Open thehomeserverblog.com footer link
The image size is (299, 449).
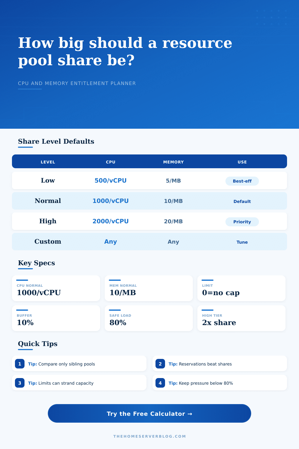pyautogui.click(x=149, y=436)
